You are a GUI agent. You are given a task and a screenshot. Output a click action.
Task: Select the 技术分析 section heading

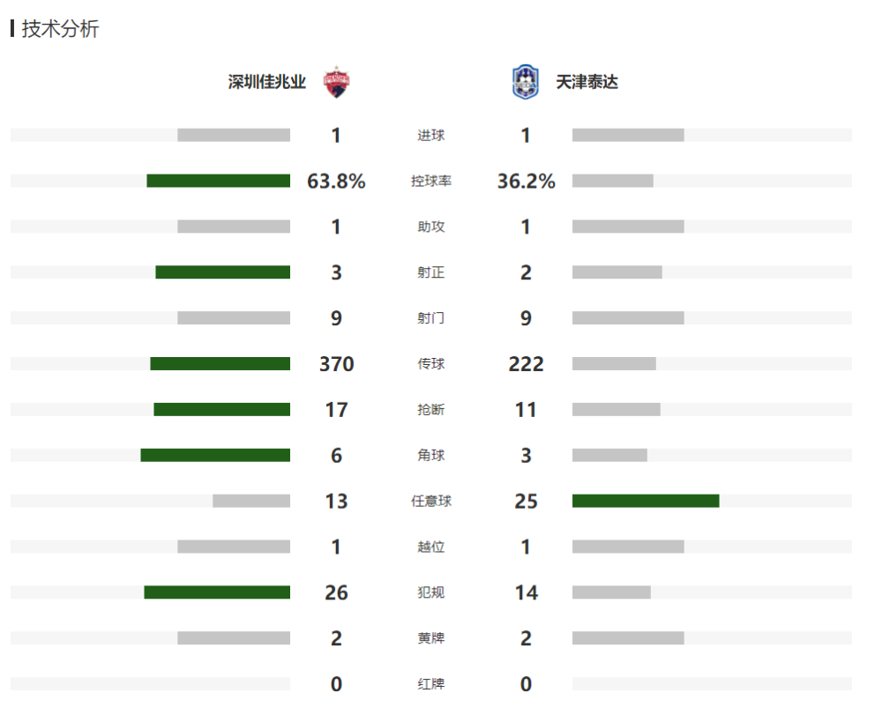coord(60,29)
